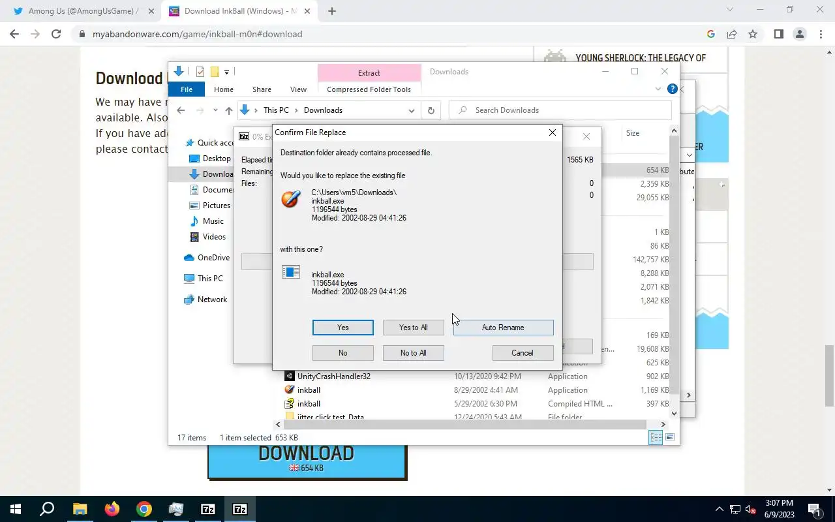The width and height of the screenshot is (835, 522).
Task: Click the Properties quick access icon
Action: (200, 72)
